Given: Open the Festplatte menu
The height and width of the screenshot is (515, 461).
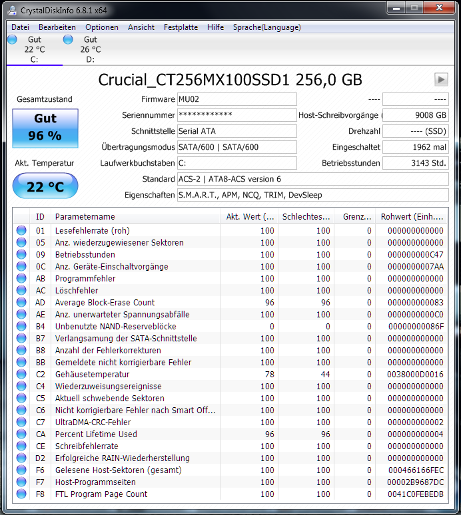Looking at the screenshot, I should tap(181, 27).
